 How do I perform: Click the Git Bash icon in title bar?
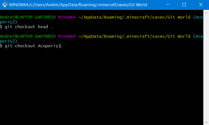[x=4, y=5]
